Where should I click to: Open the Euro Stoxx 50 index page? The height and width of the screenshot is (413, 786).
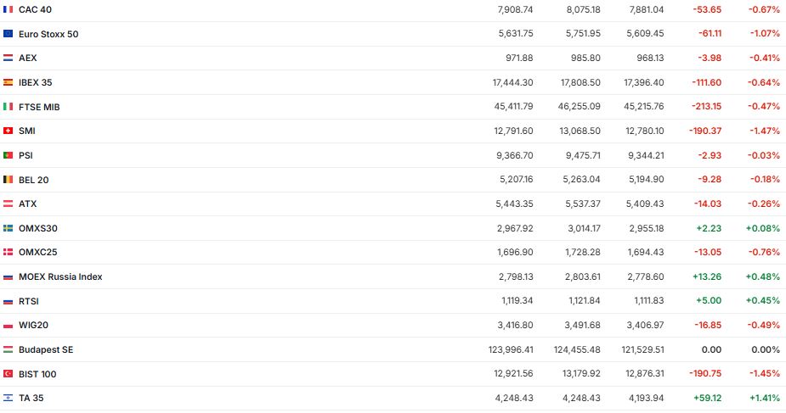click(48, 34)
